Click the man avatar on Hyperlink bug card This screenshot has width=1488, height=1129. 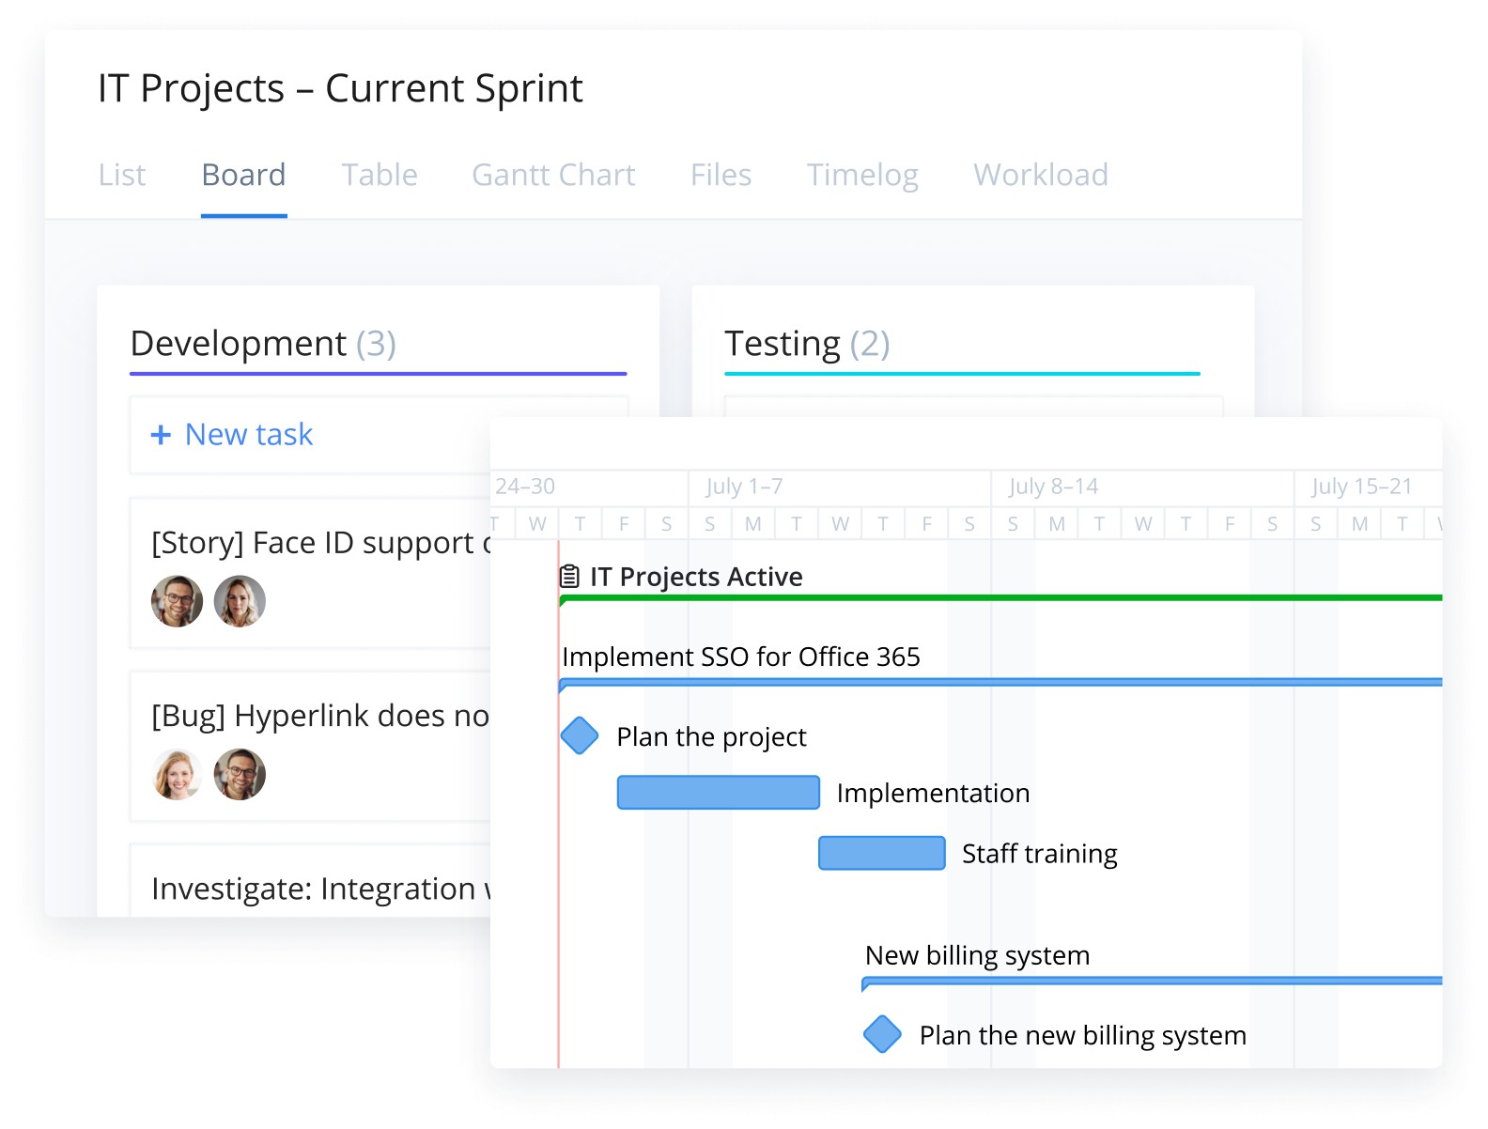point(240,774)
